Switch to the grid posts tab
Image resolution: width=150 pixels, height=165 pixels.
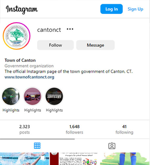37,146
